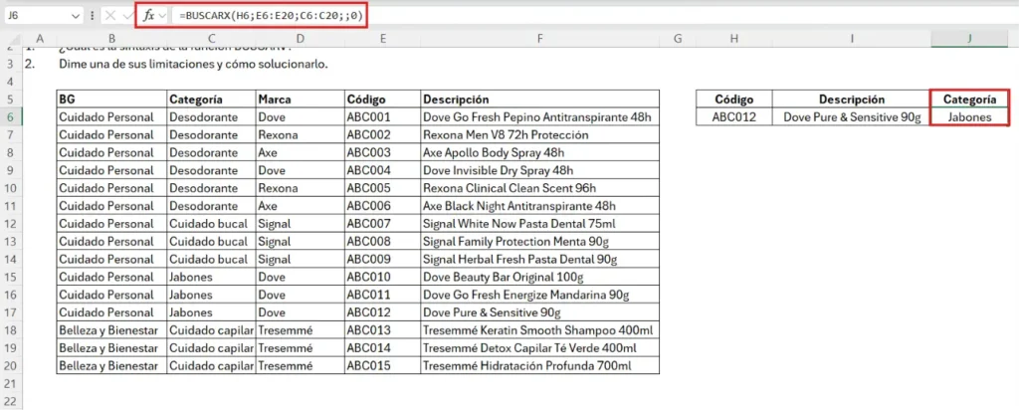Select row 5 header

[x=11, y=100]
